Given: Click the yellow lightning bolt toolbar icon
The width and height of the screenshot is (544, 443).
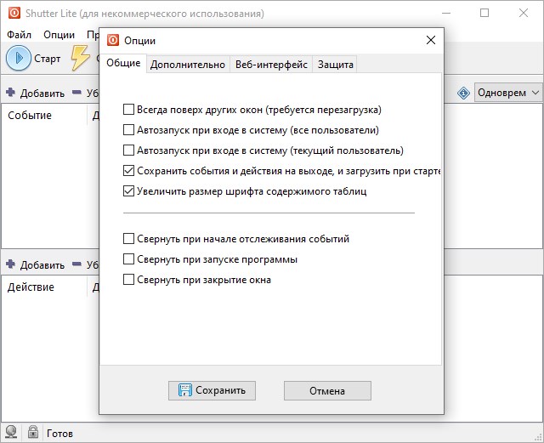Looking at the screenshot, I should click(x=81, y=58).
